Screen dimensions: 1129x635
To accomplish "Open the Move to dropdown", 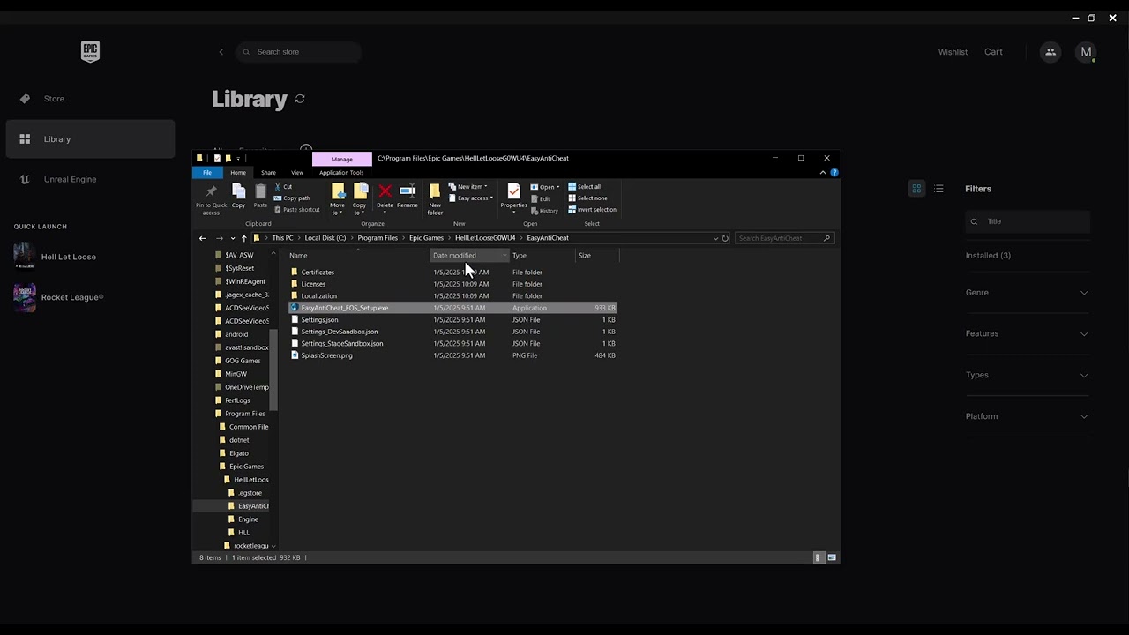I will 337,199.
